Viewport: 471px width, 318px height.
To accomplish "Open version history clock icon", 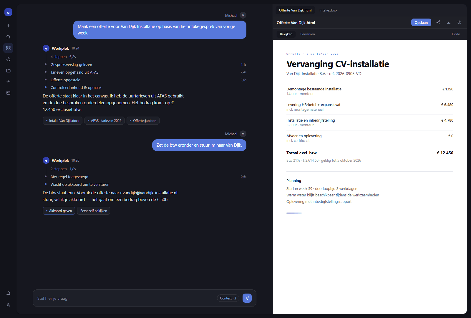I will (x=459, y=22).
